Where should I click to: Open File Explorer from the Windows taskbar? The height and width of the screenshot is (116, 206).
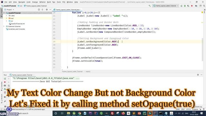coord(69,113)
